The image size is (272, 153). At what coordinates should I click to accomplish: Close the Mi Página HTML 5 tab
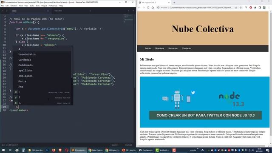coord(169,3)
